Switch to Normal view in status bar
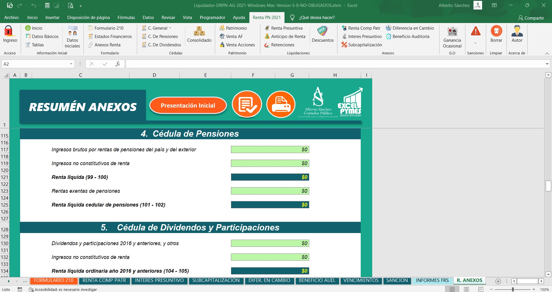The image size is (552, 292). pyautogui.click(x=452, y=289)
